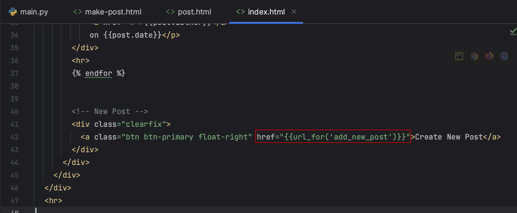Select the index.html tab
This screenshot has width=517, height=213.
266,12
